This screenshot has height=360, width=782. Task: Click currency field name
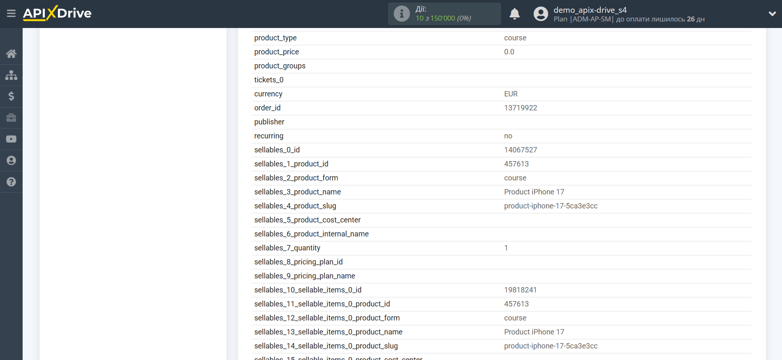pos(268,94)
